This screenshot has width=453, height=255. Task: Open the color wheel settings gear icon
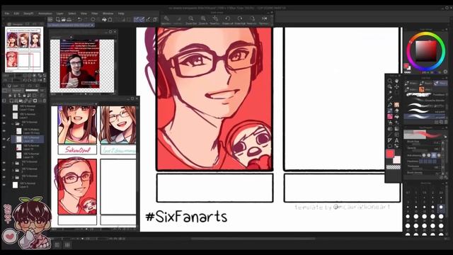point(445,71)
